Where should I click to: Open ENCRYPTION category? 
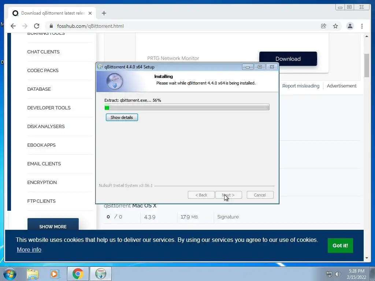(x=42, y=182)
